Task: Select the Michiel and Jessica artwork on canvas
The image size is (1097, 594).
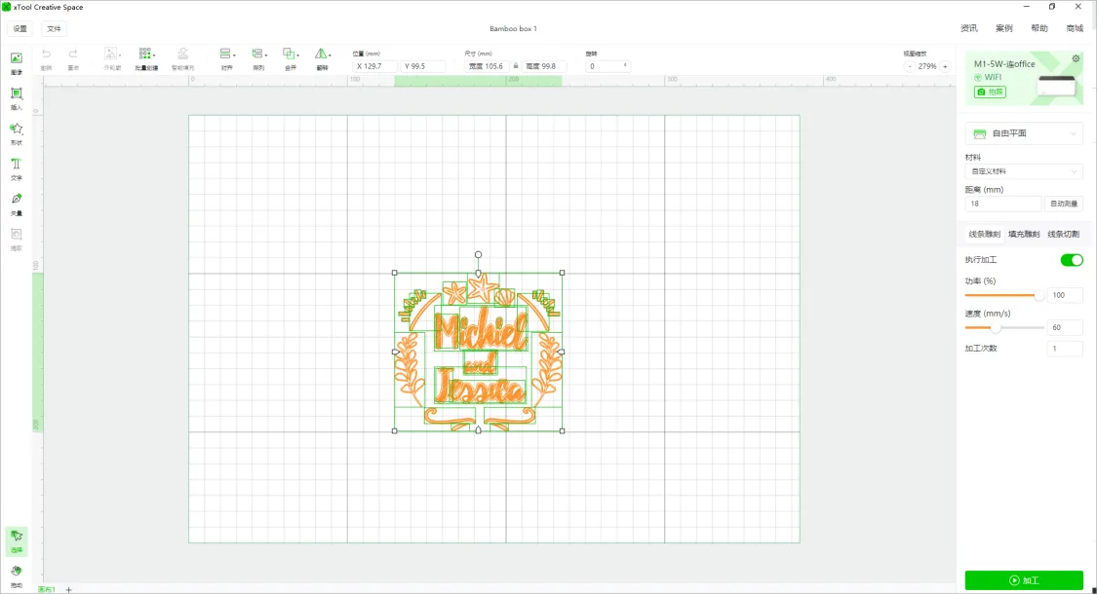Action: [x=479, y=353]
